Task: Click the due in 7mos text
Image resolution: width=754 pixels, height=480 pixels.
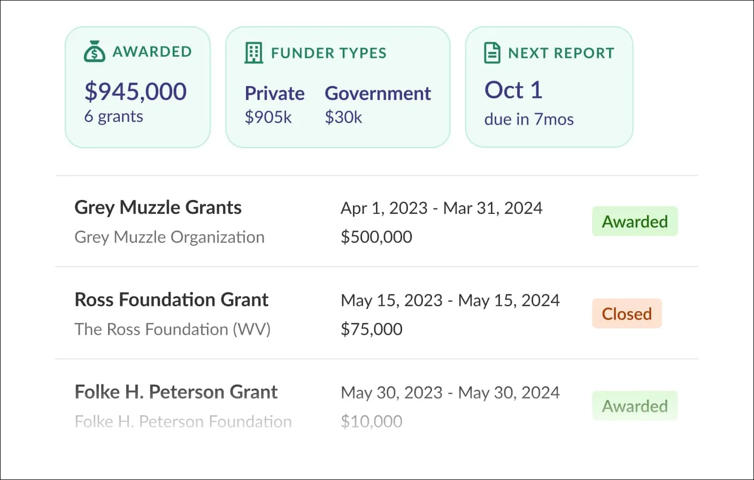Action: (529, 119)
